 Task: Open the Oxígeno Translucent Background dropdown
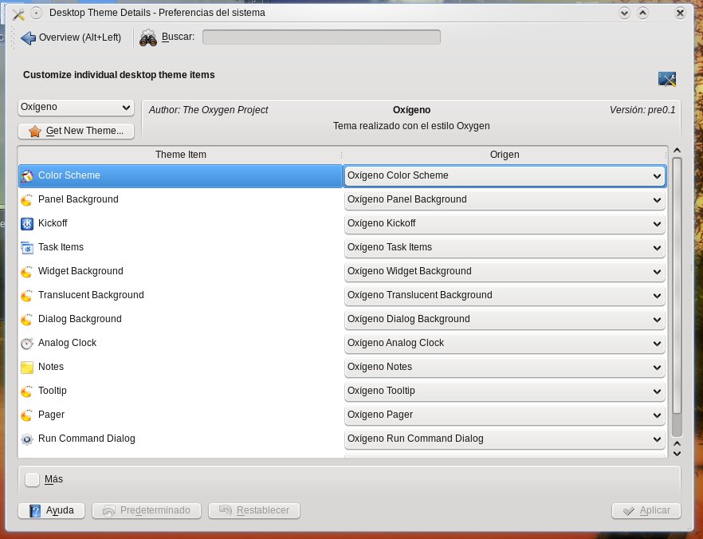click(505, 295)
